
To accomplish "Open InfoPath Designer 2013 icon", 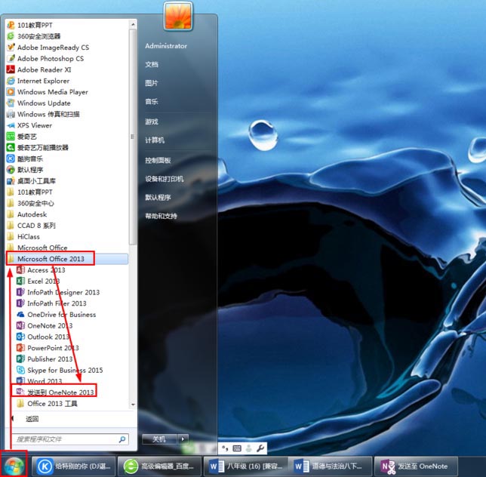I will [21, 292].
